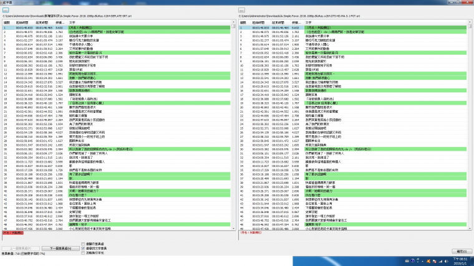
Task: Select highlighted row 40 in the left list
Action: click(x=117, y=191)
